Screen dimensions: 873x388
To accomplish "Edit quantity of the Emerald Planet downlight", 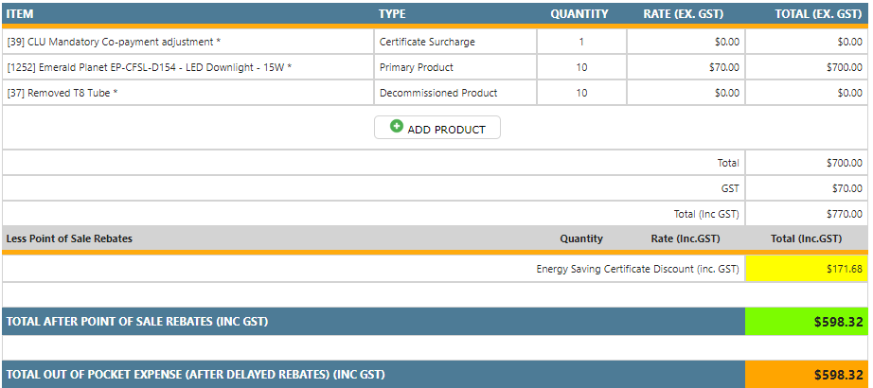I will coord(581,67).
